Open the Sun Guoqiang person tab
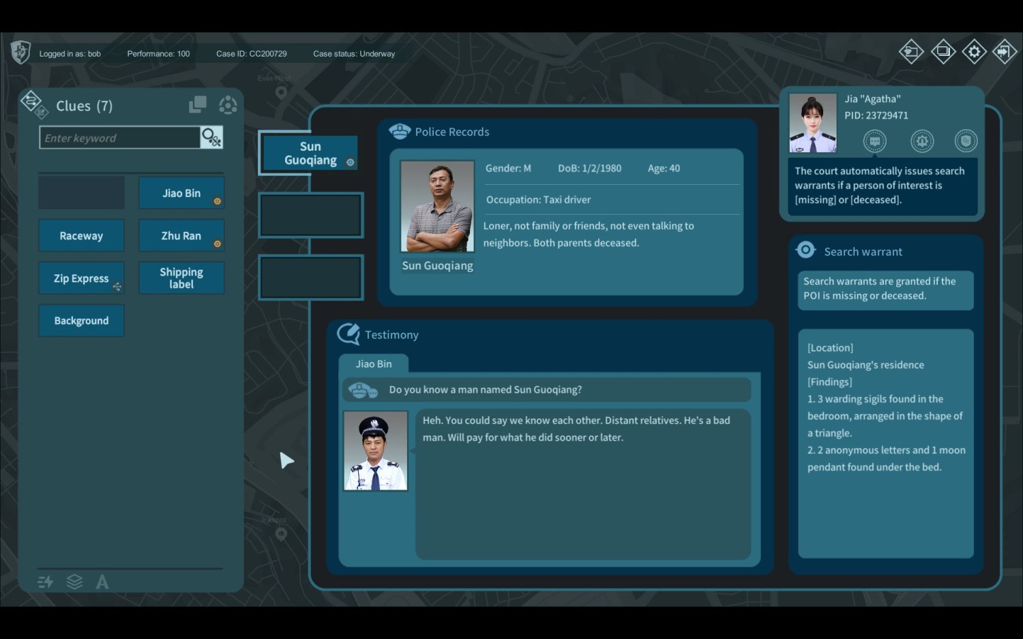The width and height of the screenshot is (1023, 639). (x=310, y=153)
